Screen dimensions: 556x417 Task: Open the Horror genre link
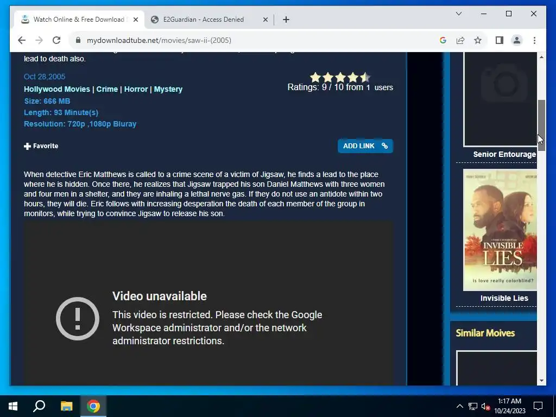[x=136, y=90]
